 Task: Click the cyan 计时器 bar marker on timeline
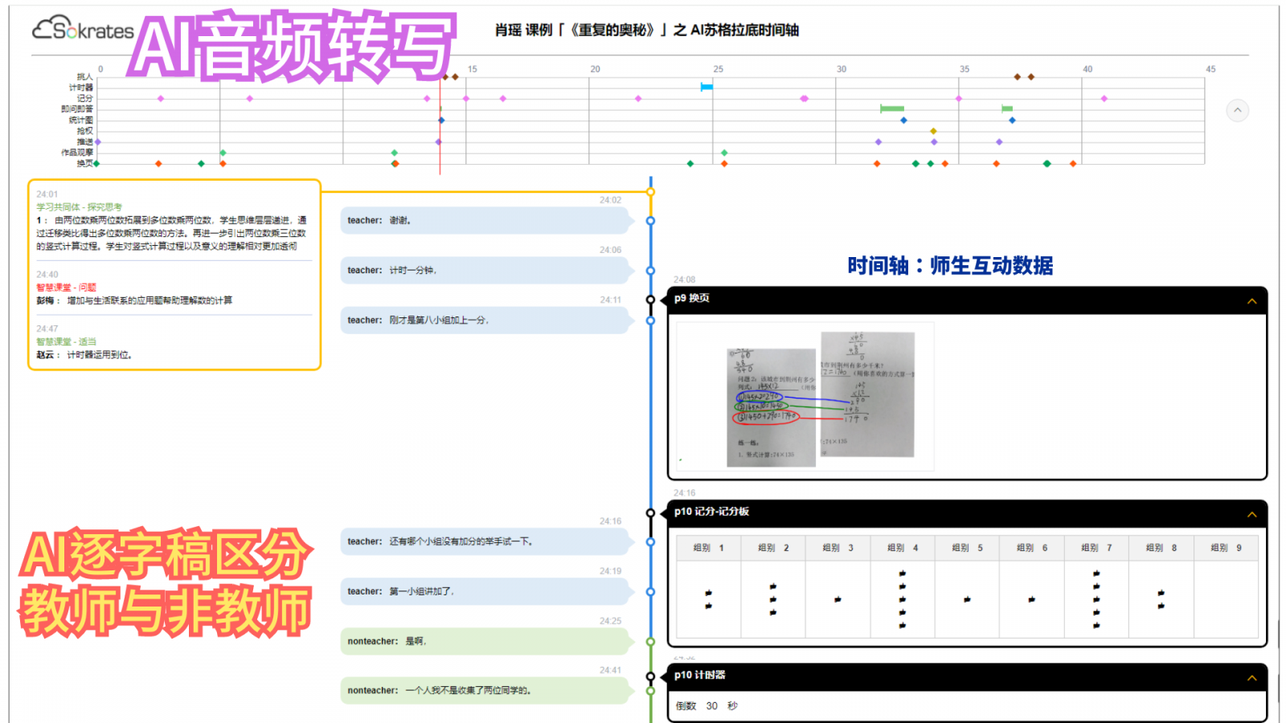[706, 87]
